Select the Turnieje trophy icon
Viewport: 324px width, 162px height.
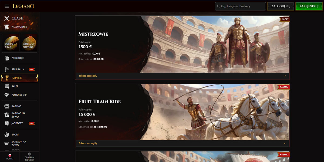pos(7,78)
